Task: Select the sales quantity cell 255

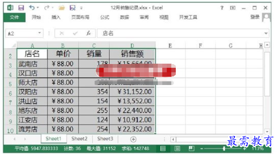Action: 94,110
